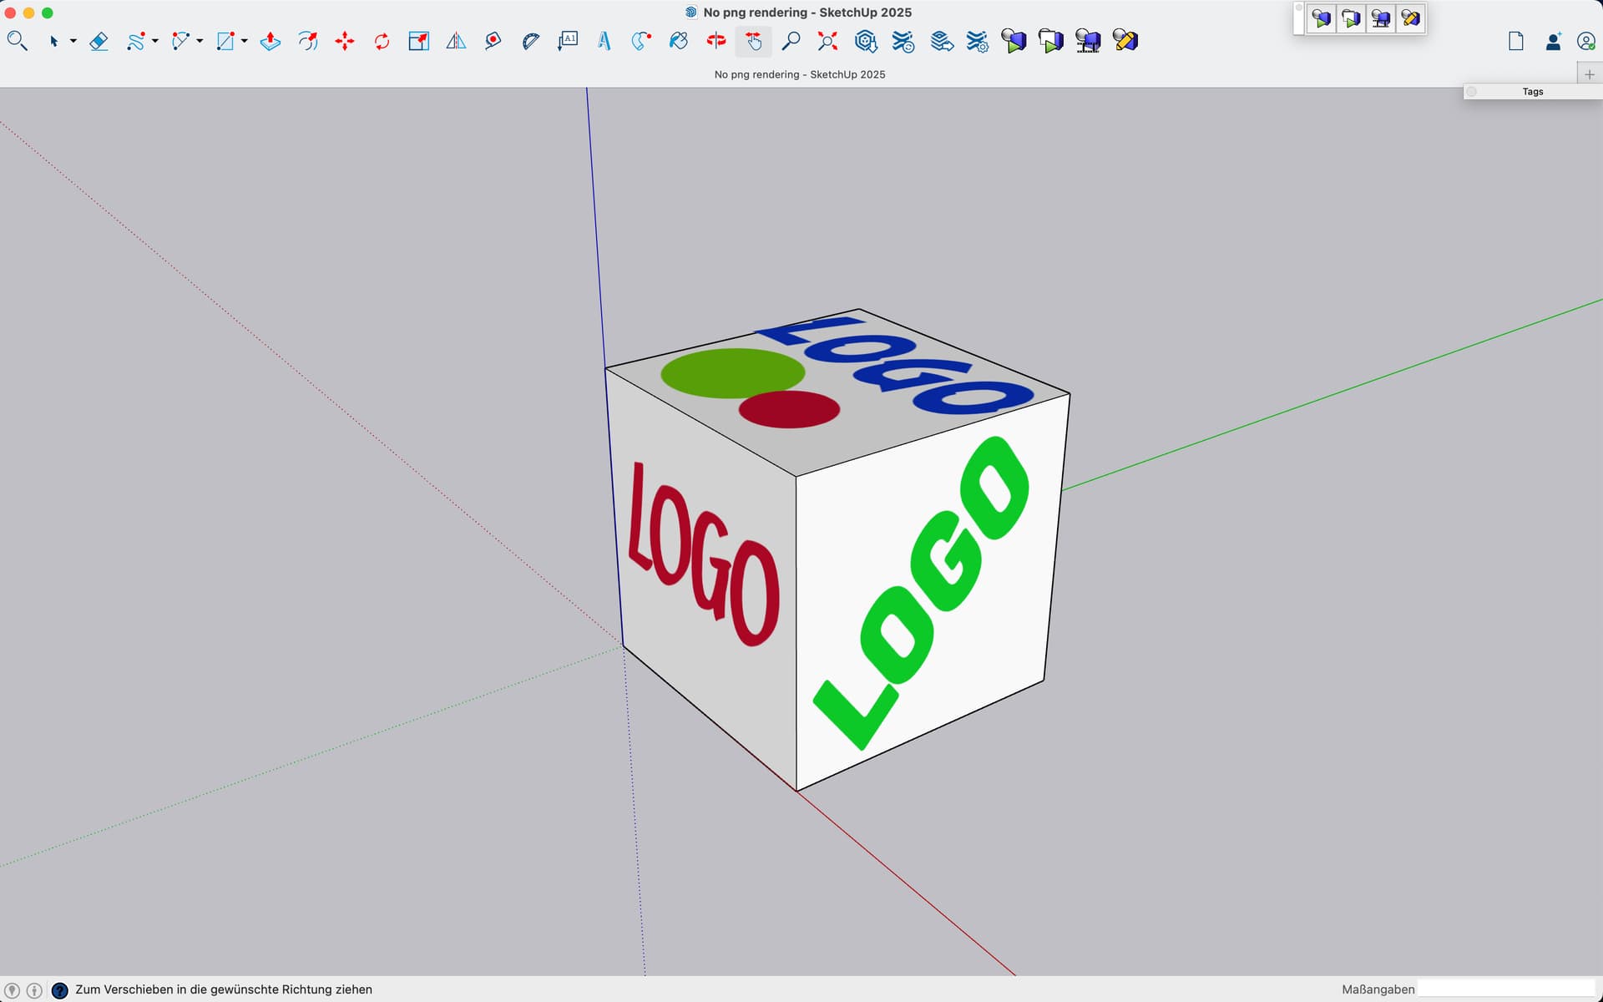The height and width of the screenshot is (1002, 1603).
Task: Click the Orbit tool
Action: 716,41
